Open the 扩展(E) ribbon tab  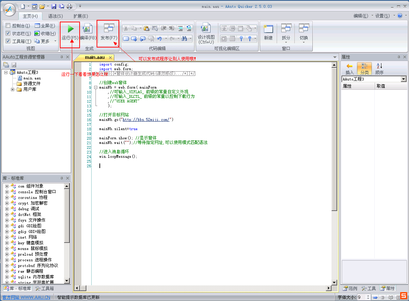tap(81, 16)
